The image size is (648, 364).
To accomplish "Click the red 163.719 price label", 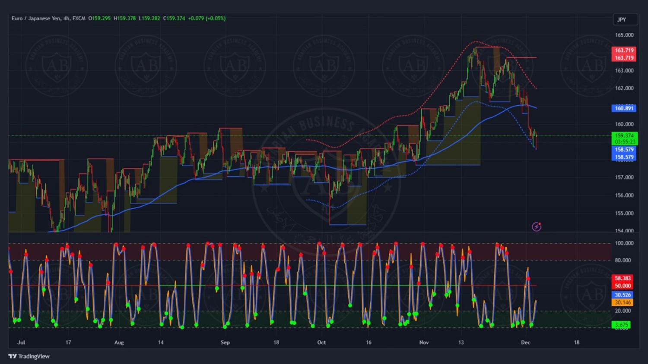I will (x=624, y=50).
